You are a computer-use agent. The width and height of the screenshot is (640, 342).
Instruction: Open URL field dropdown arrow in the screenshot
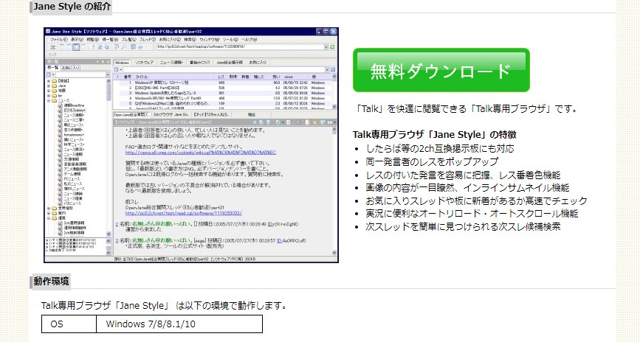pyautogui.click(x=326, y=47)
